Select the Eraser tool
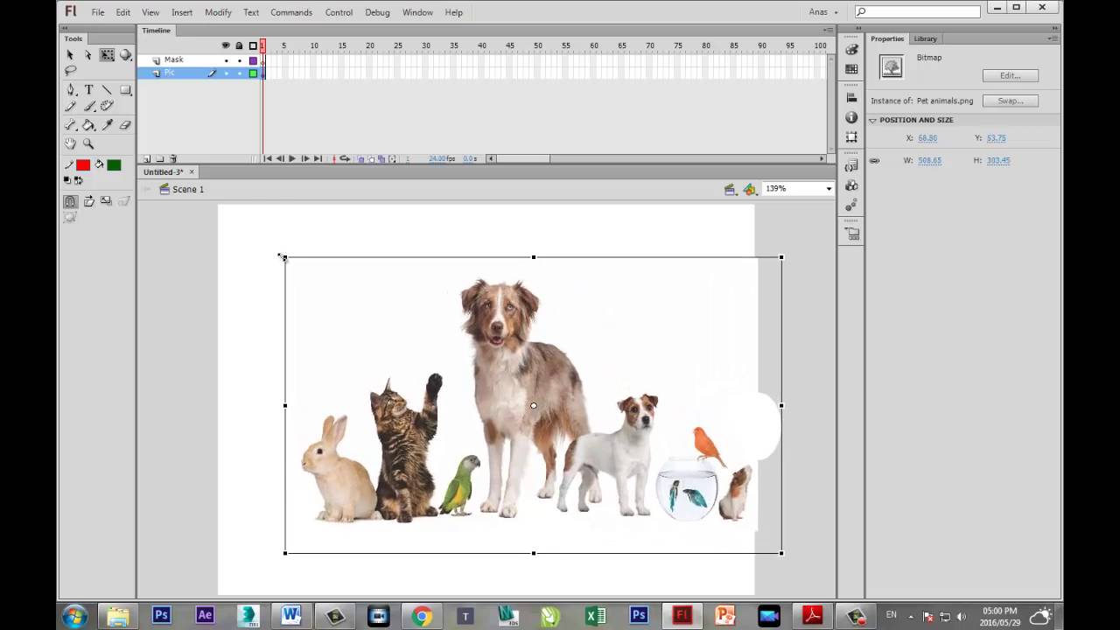The image size is (1120, 630). [x=125, y=125]
